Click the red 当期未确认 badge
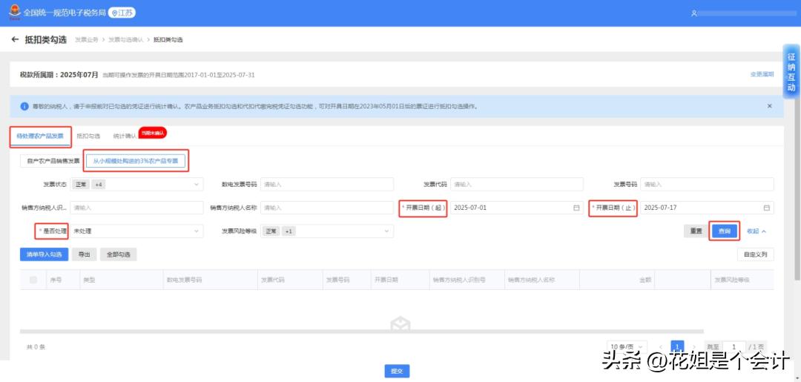Image resolution: width=801 pixels, height=382 pixels. click(x=154, y=134)
